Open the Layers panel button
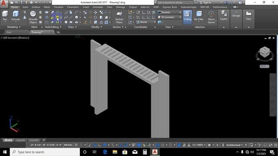 click(224, 16)
